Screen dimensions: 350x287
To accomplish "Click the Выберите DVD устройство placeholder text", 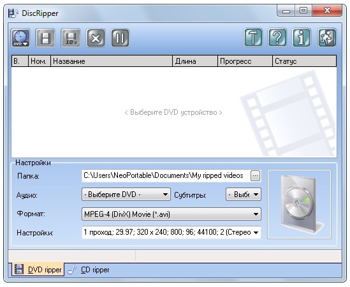I will point(173,112).
